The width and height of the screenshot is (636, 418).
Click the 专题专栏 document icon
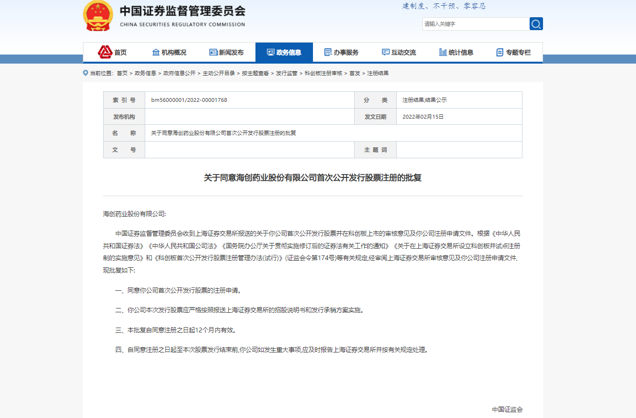tap(500, 52)
